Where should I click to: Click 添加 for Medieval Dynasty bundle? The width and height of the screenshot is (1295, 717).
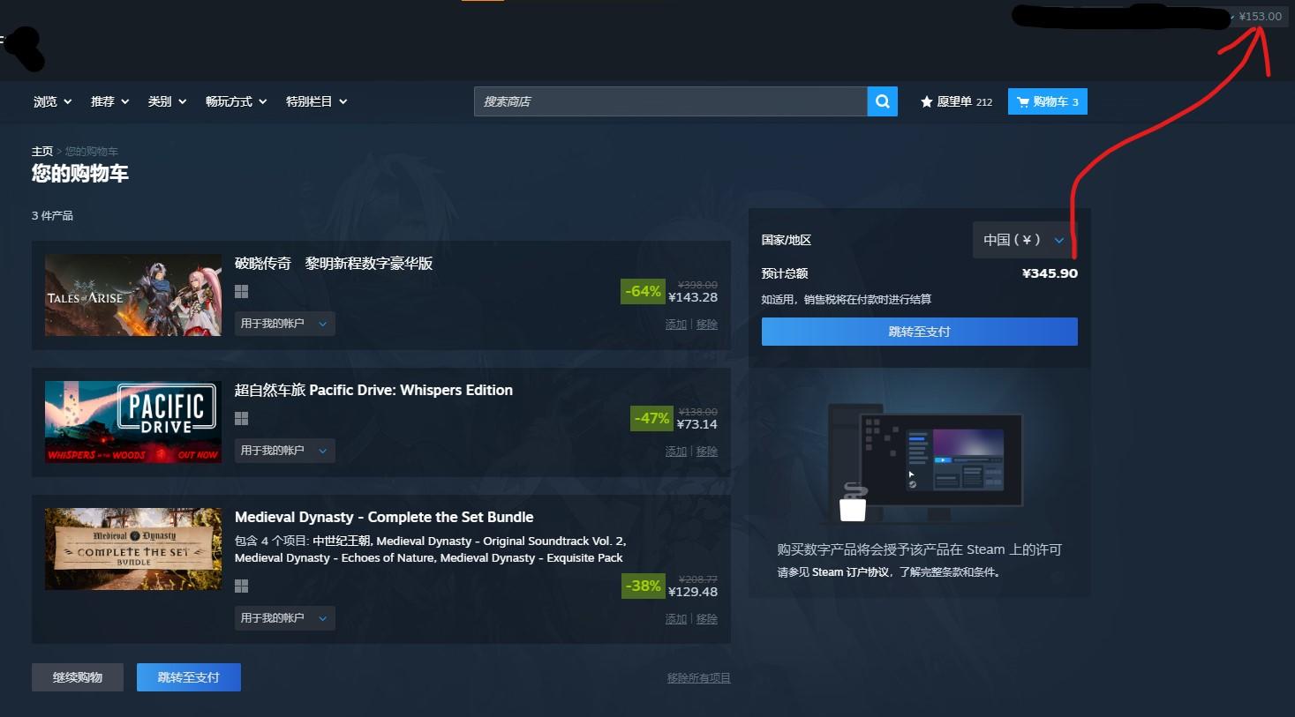tap(676, 619)
